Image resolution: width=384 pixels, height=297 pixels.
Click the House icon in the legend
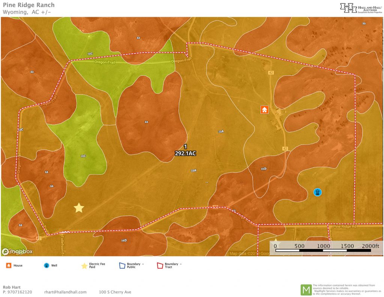point(8,265)
